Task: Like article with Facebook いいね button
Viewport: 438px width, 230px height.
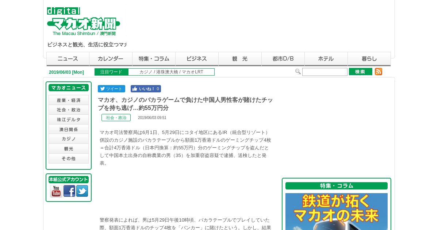Action: click(x=146, y=89)
